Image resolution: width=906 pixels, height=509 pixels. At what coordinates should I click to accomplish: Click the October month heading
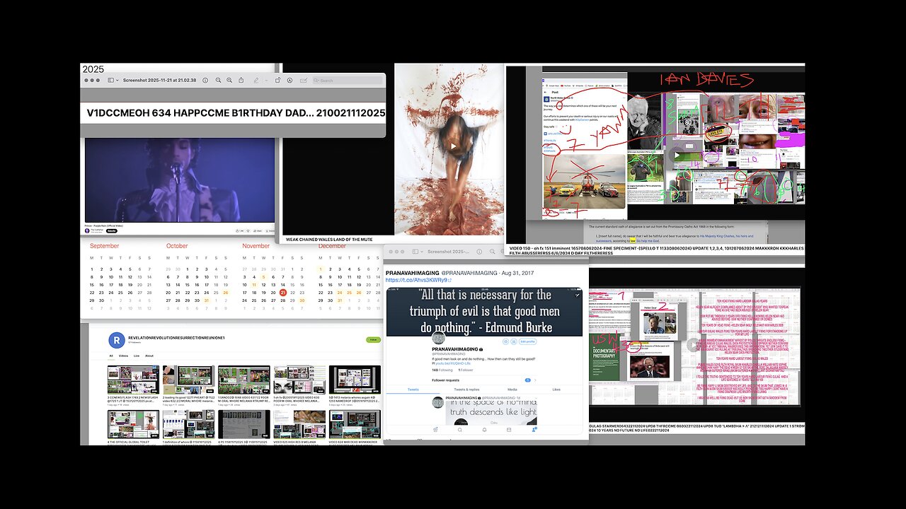(x=177, y=246)
